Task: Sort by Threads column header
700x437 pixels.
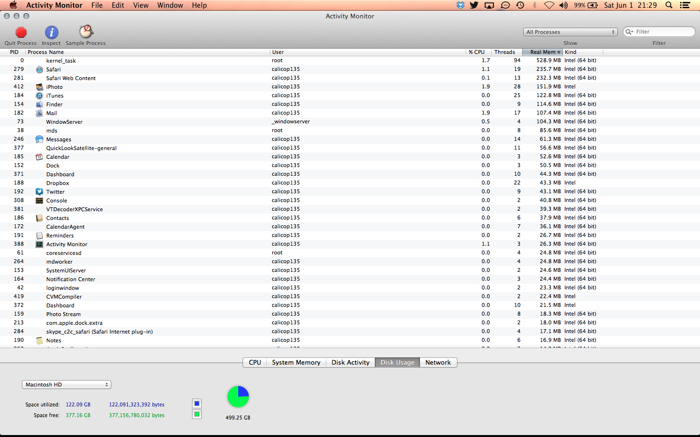Action: [507, 52]
